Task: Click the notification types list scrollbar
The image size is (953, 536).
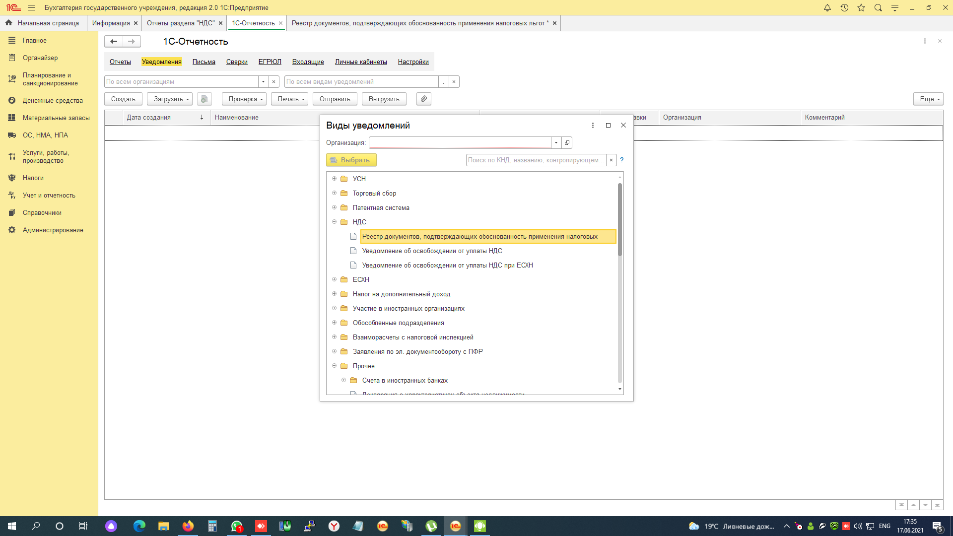Action: coord(619,219)
